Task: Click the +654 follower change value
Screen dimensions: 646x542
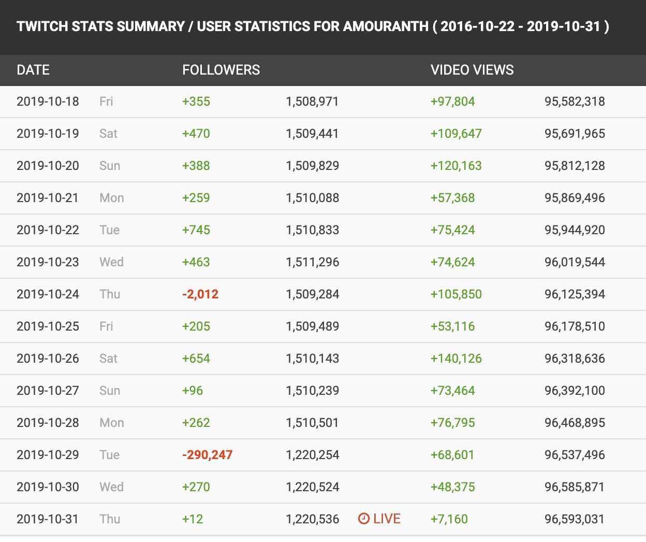Action: click(x=196, y=359)
